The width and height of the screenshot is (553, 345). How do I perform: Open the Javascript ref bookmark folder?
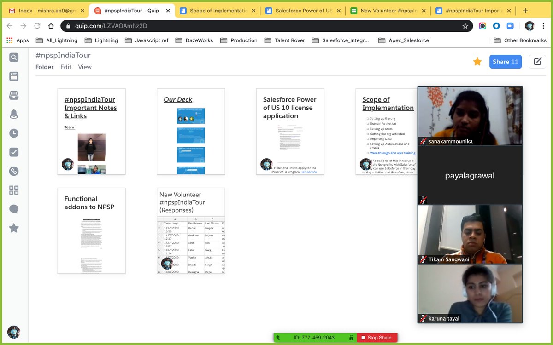pos(147,40)
